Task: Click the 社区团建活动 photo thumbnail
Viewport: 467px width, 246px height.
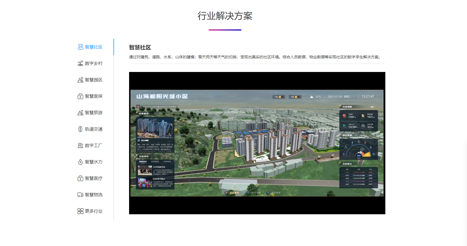Action: tap(145, 170)
